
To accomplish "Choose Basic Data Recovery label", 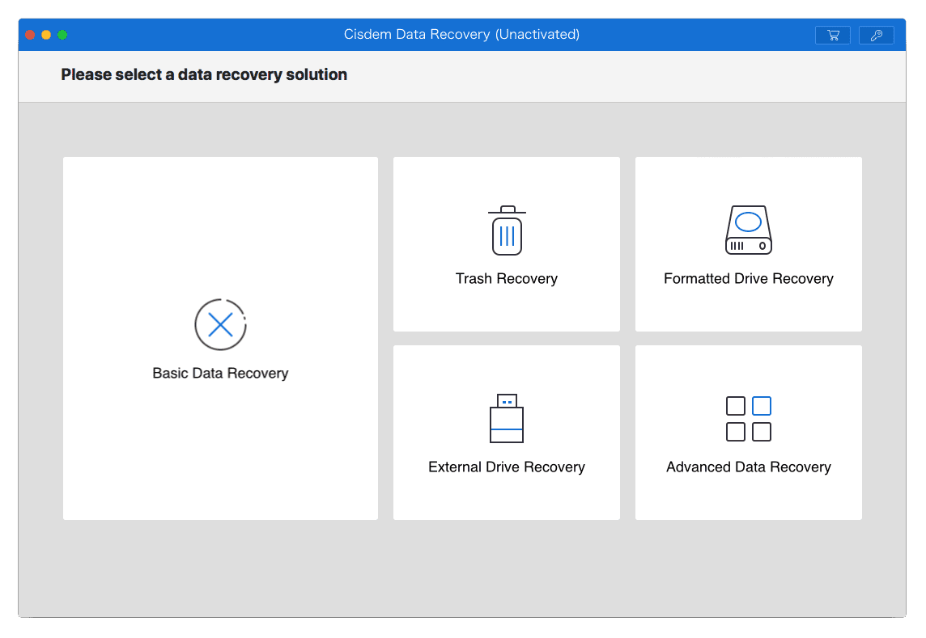I will tap(220, 373).
